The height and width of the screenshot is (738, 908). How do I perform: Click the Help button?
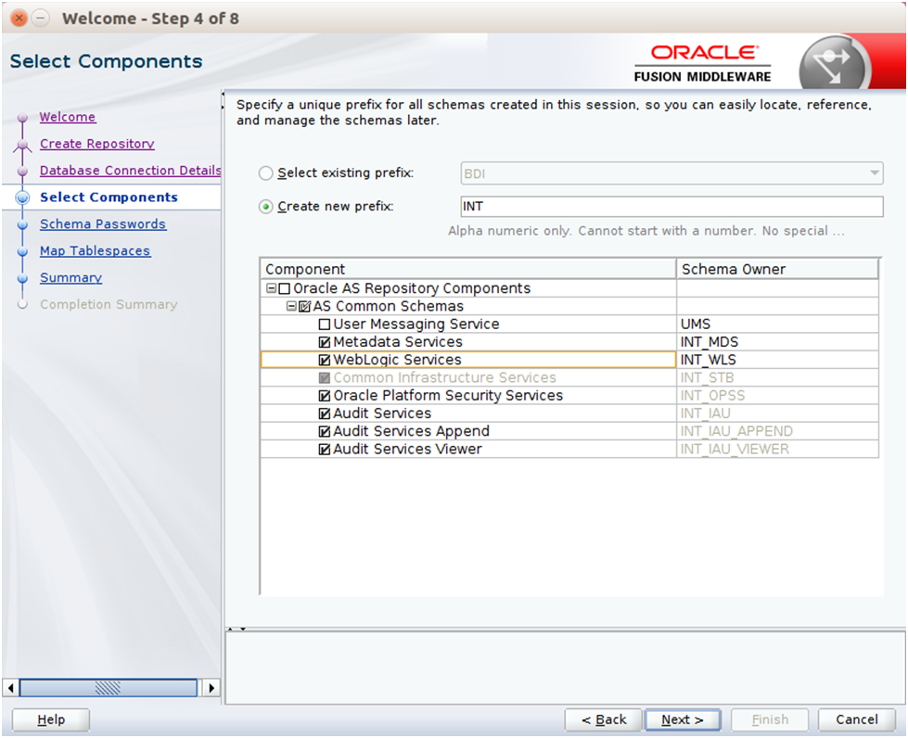[x=51, y=720]
